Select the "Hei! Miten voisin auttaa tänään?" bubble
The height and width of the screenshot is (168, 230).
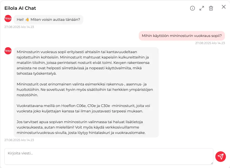click(48, 19)
